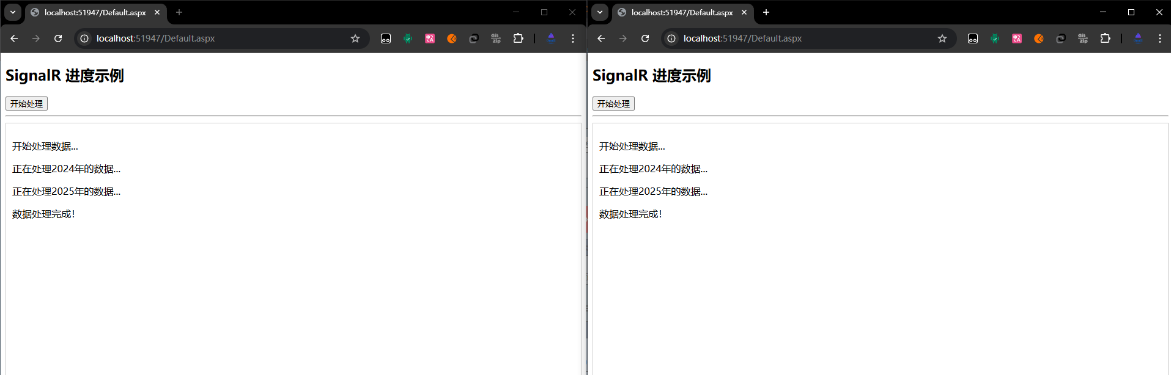Open the Chrome three-dot menu in the left window

click(x=573, y=38)
